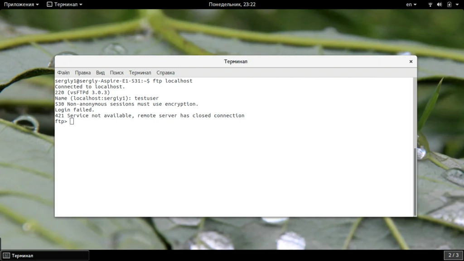Open the Терминал app menu in top bar
The image size is (464, 261).
coord(65,5)
